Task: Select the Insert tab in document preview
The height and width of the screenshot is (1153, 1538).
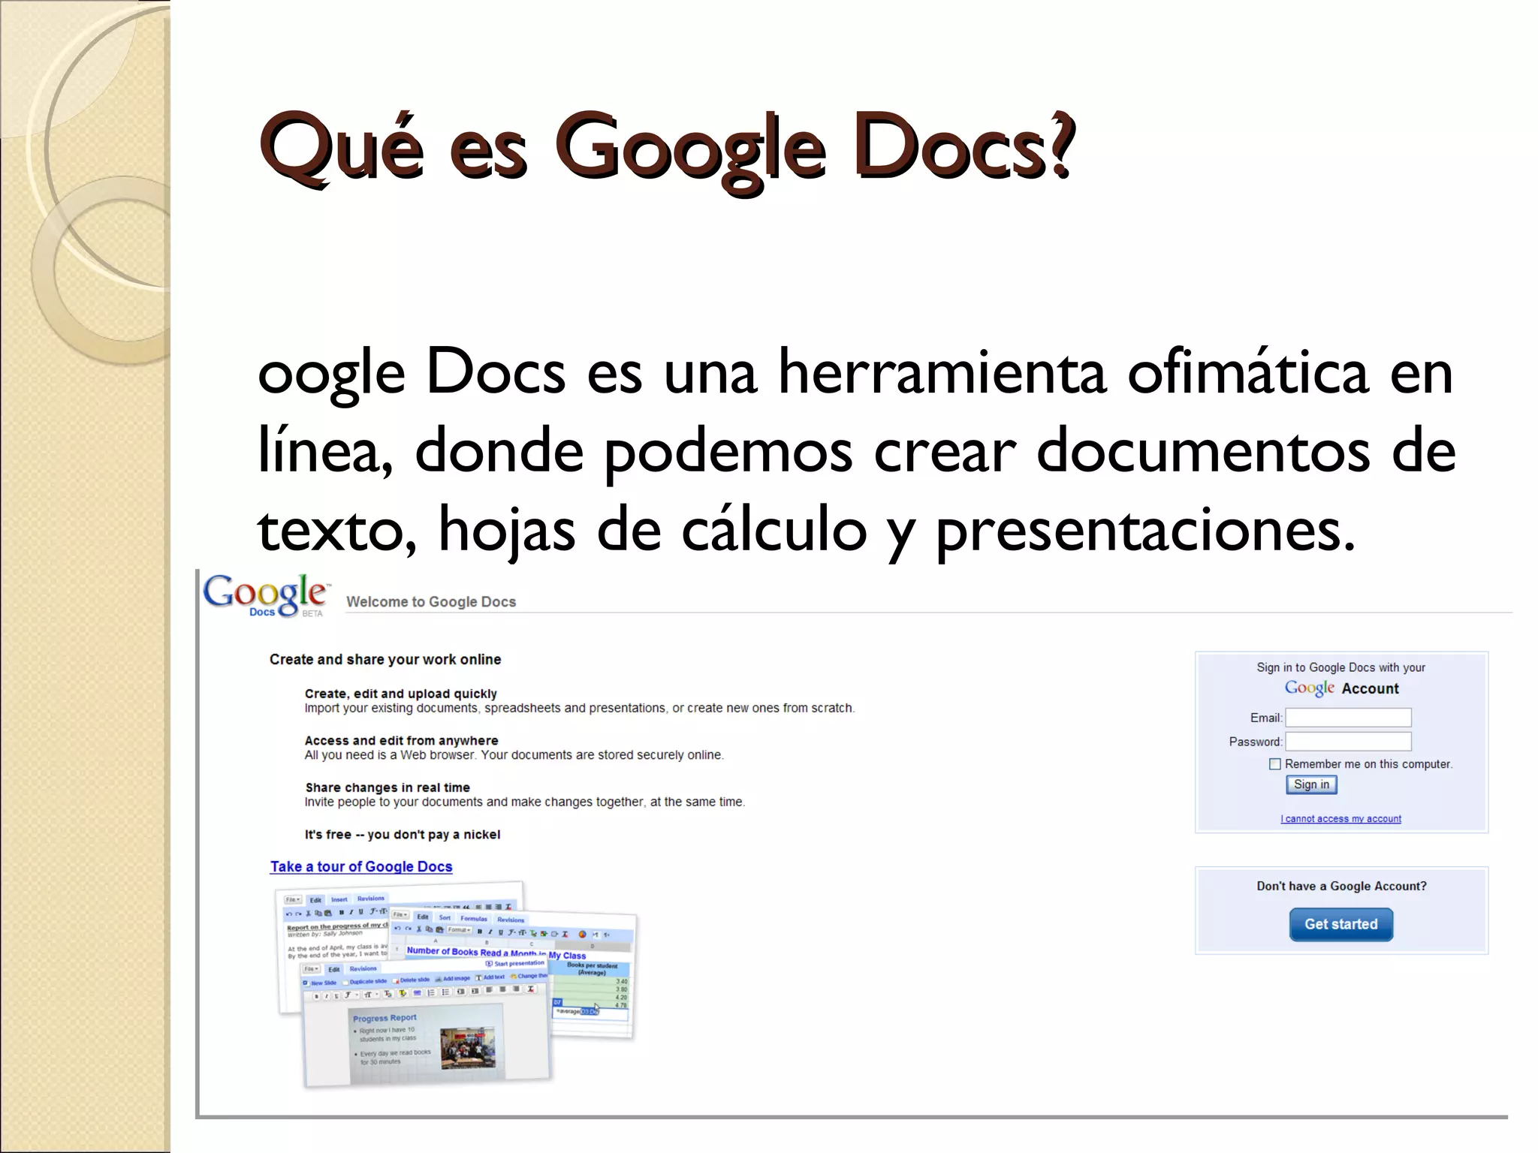Action: (339, 899)
